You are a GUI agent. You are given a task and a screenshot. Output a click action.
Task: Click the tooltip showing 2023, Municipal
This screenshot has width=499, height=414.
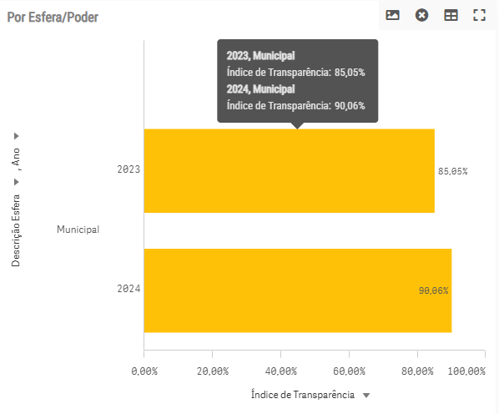coord(298,81)
